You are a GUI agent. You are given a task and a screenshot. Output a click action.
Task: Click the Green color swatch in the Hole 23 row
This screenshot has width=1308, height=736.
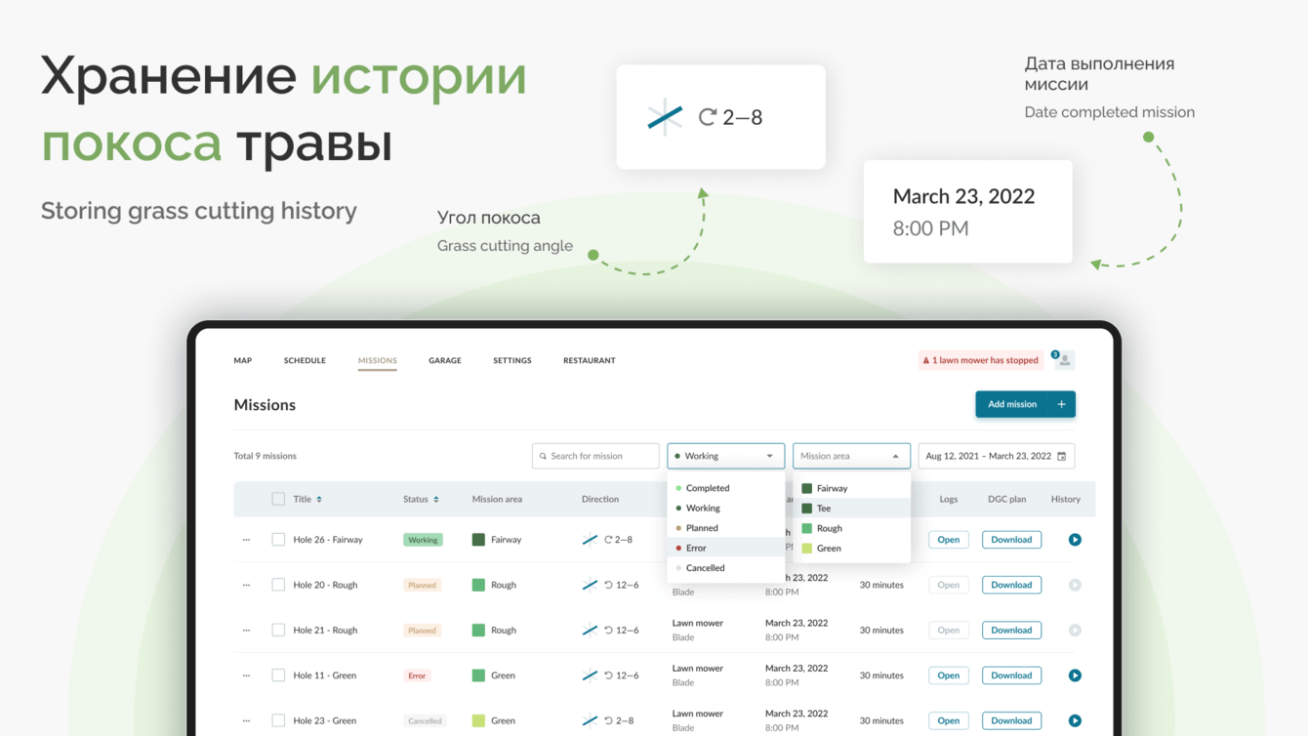point(478,720)
